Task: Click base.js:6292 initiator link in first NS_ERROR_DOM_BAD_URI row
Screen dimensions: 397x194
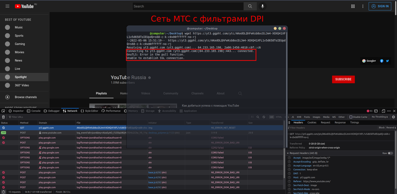Action: coord(154,172)
